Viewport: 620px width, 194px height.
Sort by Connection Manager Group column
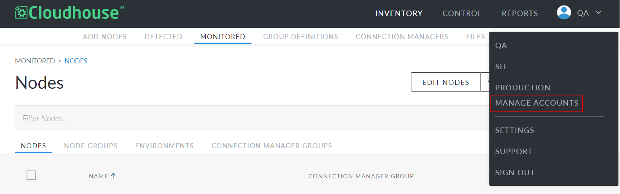pos(361,176)
